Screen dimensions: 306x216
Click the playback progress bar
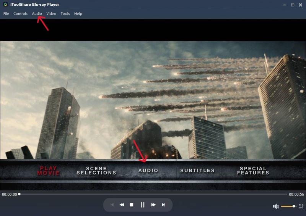153,194
